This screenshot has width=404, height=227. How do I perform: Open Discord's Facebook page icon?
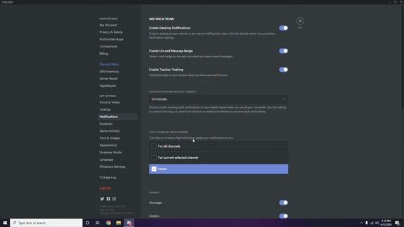click(108, 199)
